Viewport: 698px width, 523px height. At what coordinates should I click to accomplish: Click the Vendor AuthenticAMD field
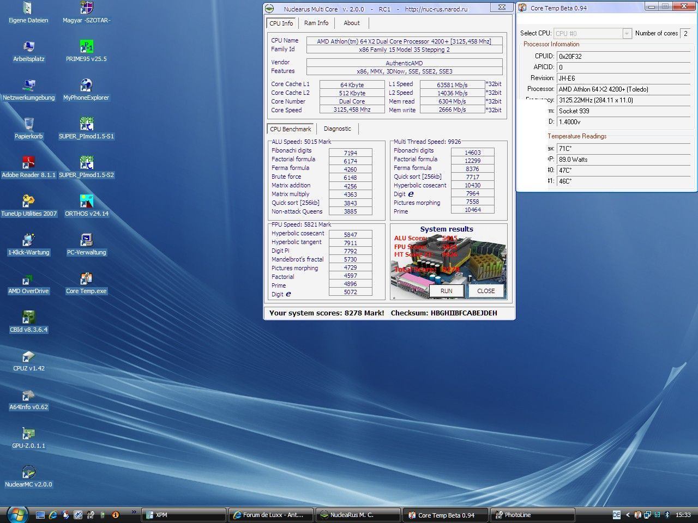point(404,63)
